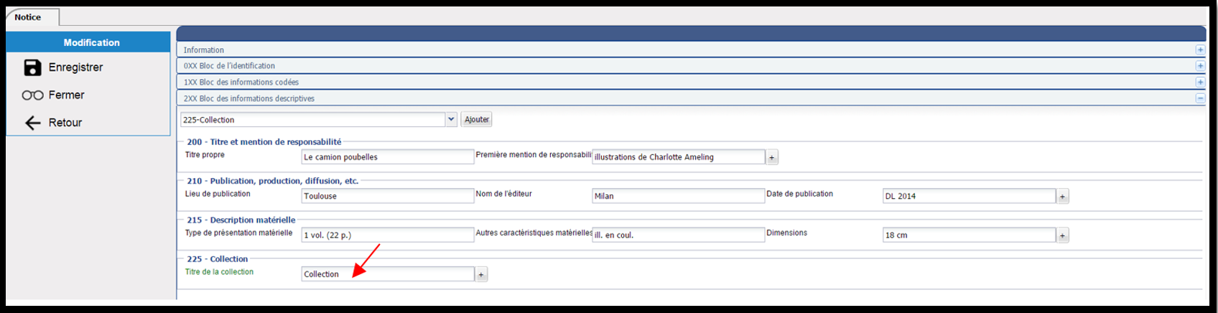Expand the Information section plus icon
Viewport: 1218px width, 313px height.
pos(1200,50)
